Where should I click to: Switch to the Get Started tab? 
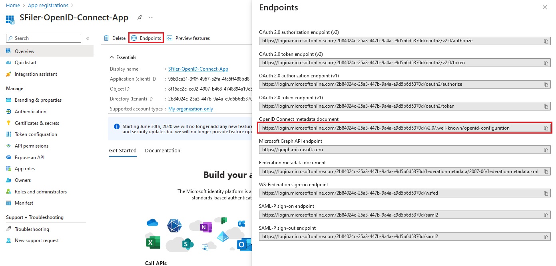[x=123, y=151]
